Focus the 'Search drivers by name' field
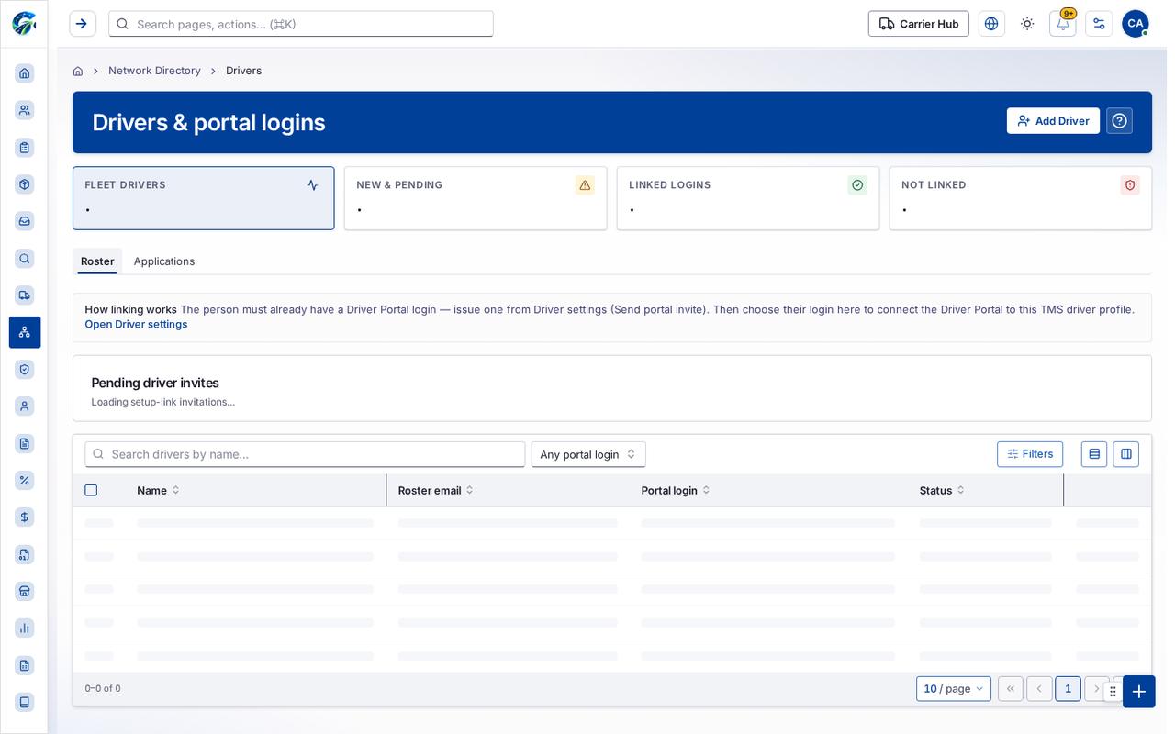 (x=305, y=454)
